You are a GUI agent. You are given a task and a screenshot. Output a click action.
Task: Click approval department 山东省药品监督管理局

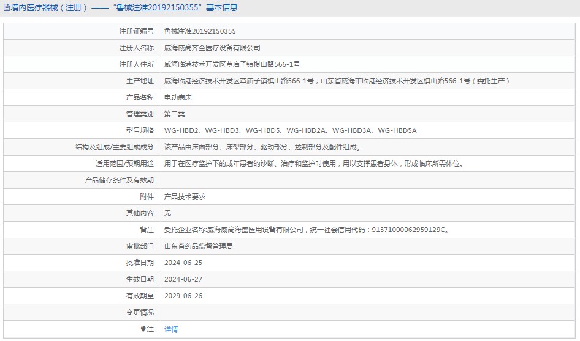point(198,247)
